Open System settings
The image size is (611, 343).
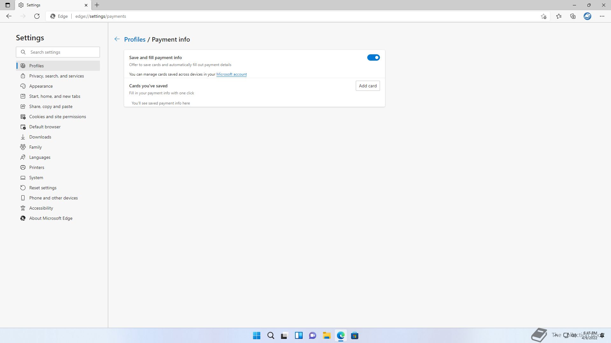[x=58, y=178]
